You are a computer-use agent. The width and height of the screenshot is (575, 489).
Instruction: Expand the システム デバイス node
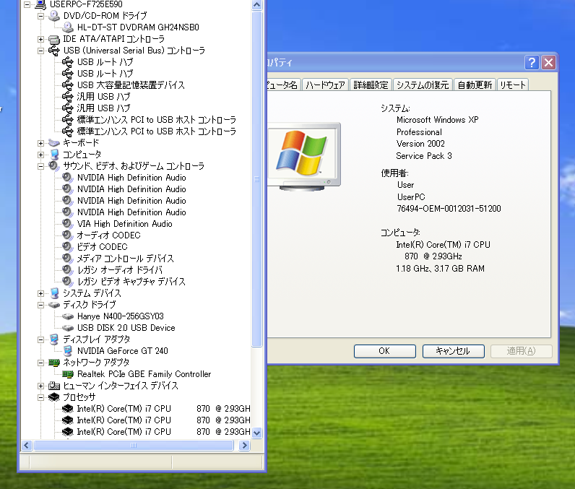point(40,293)
